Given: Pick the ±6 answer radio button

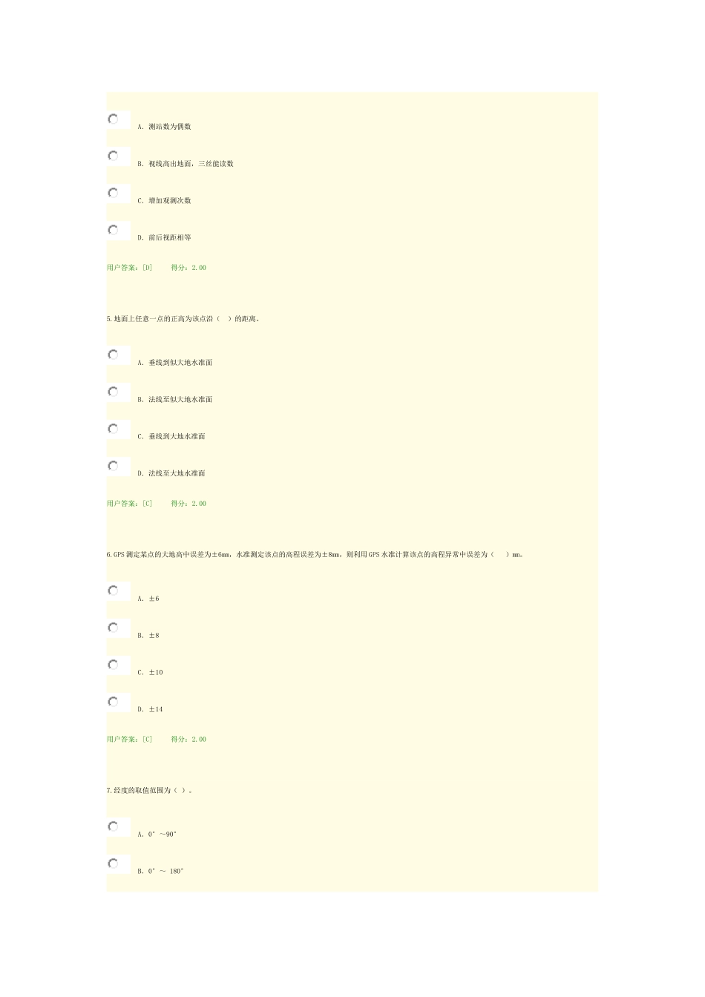Looking at the screenshot, I should pyautogui.click(x=114, y=590).
